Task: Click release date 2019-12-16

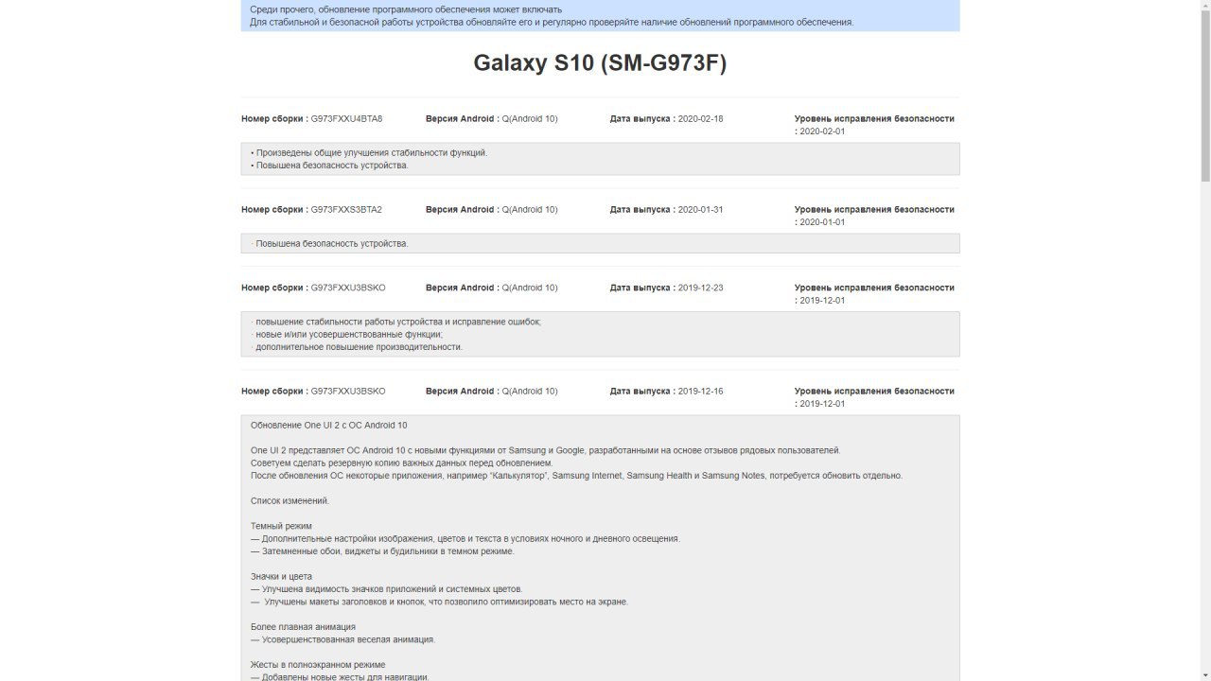Action: click(700, 392)
